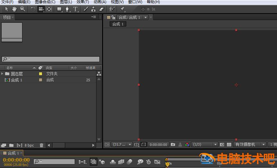The width and height of the screenshot is (277, 168).
Task: Open the 编辑(E) menu
Action: pyautogui.click(x=24, y=2)
